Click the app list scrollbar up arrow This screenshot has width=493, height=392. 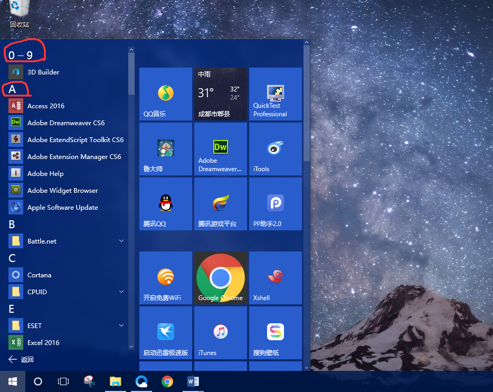(131, 50)
